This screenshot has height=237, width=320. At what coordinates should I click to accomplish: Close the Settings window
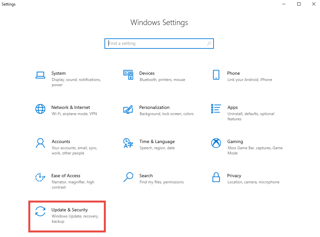point(314,4)
